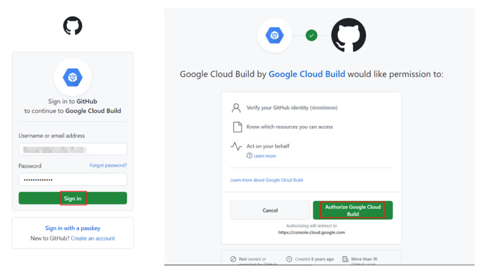The width and height of the screenshot is (480, 269).
Task: Click the building icon beside More than 1K
Action: (x=345, y=259)
